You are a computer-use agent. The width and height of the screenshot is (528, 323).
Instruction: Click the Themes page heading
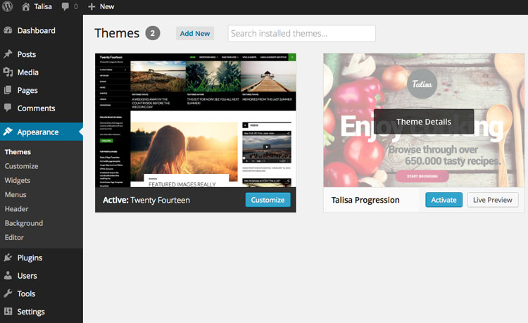coord(117,33)
